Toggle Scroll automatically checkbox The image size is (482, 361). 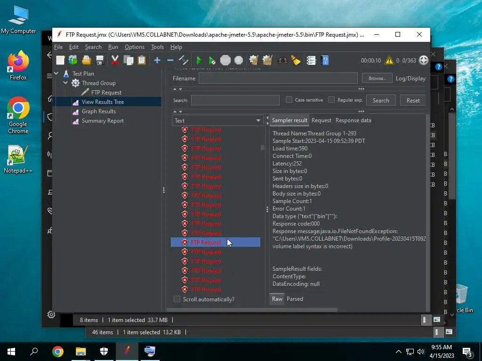(177, 299)
